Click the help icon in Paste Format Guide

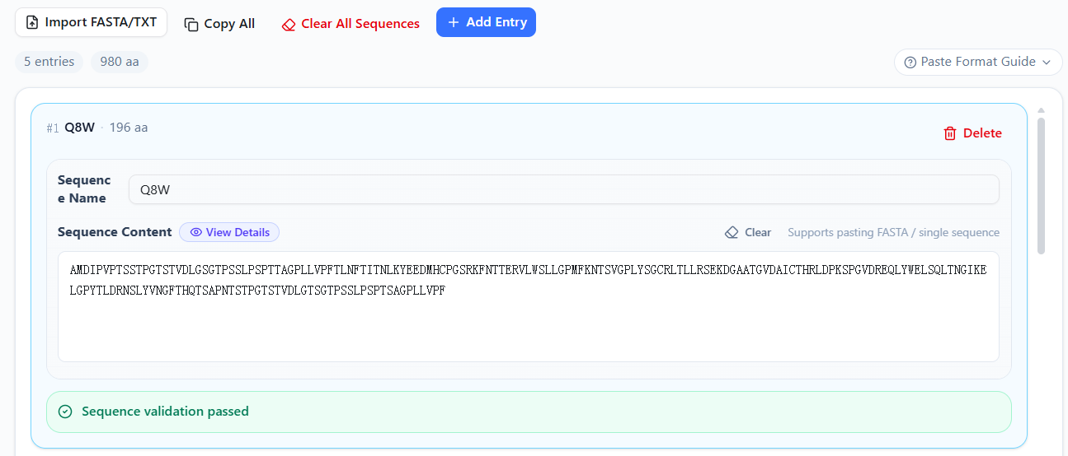click(x=910, y=62)
